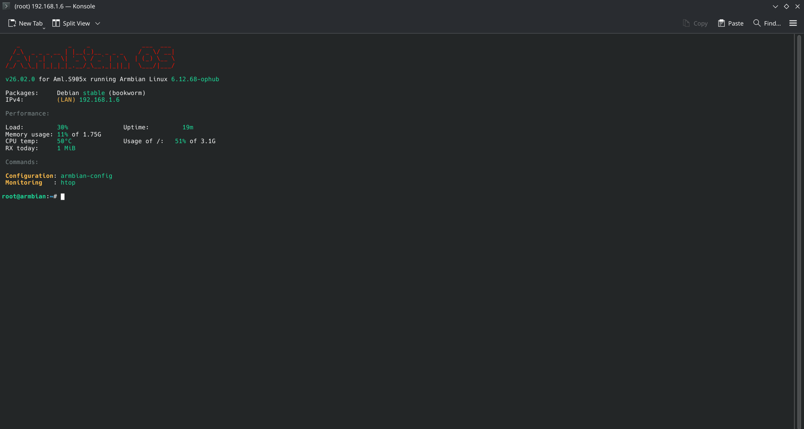Maximize the Konsole window with diamond button
Viewport: 804px width, 429px height.
tap(786, 6)
